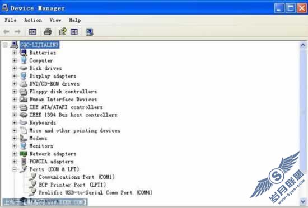Expand Floppy disk controllers category
Viewport: 308px width, 208px height.
click(15, 92)
